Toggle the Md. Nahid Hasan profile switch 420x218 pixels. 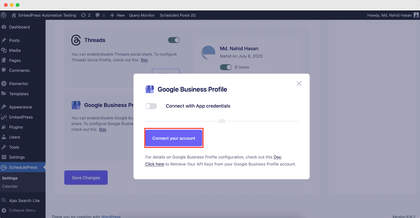226,67
